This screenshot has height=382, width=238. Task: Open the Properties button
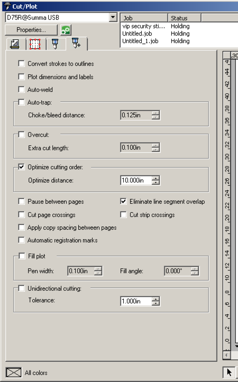[x=31, y=30]
